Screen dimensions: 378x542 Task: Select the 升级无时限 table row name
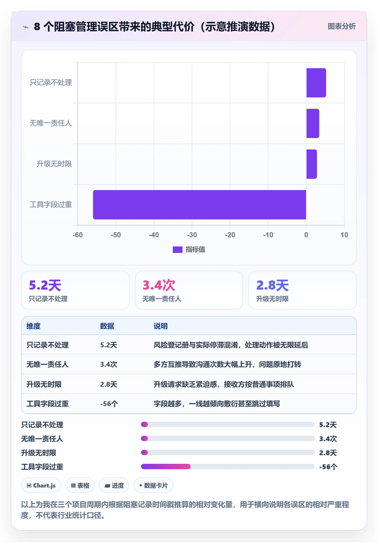[x=44, y=384]
